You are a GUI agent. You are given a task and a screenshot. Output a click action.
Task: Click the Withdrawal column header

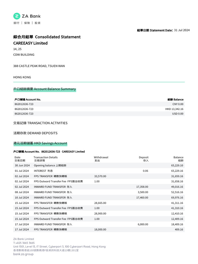[x=101, y=159]
